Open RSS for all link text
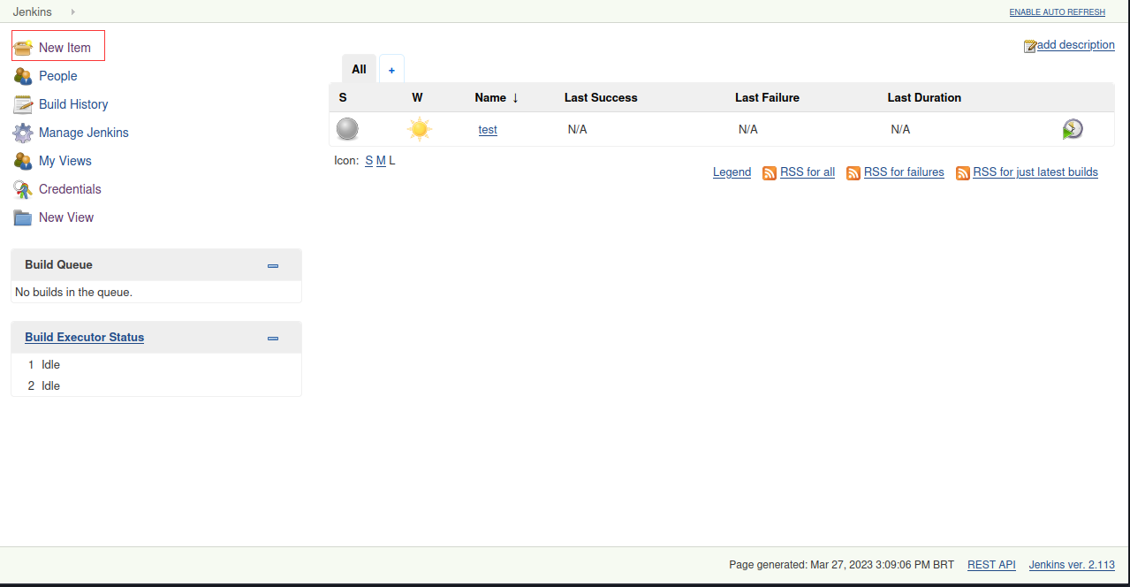Screen dimensions: 1130x587 click(x=808, y=172)
